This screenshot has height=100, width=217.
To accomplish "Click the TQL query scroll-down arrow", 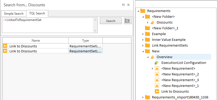I will (x=95, y=31).
